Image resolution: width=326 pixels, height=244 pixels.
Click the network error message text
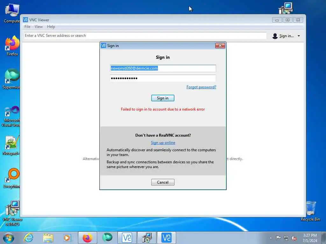(x=163, y=109)
